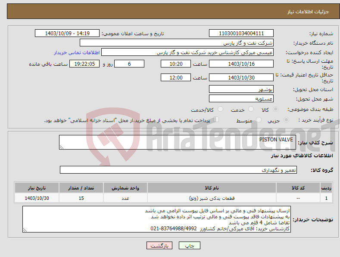Click the buyer notes textarea
Viewport: 340px width, 257px height.
pyautogui.click(x=156, y=219)
